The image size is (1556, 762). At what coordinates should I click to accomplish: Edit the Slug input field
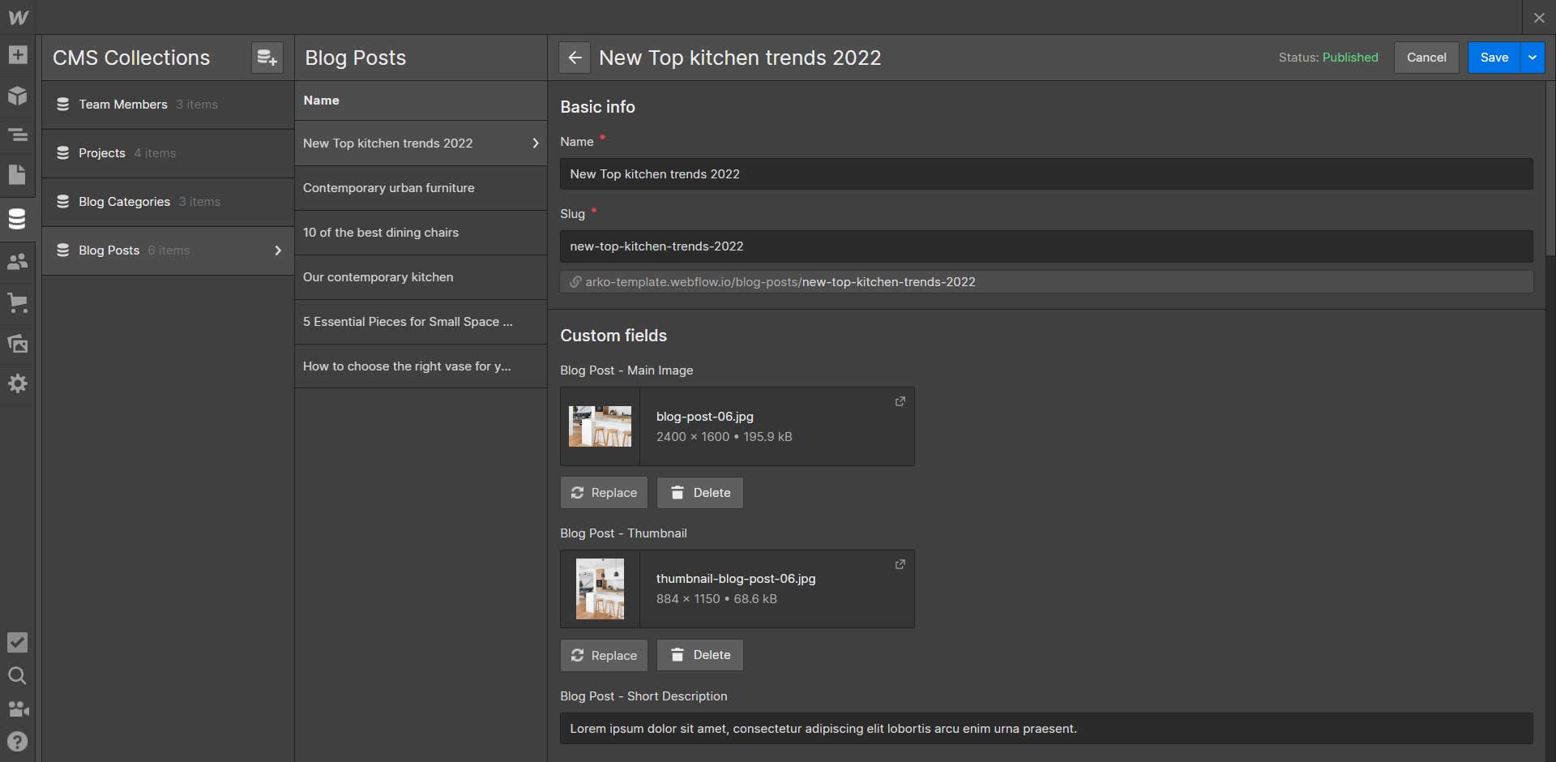click(x=1045, y=246)
